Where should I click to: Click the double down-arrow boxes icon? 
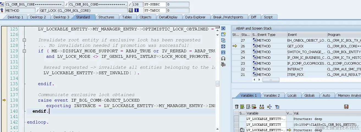[x=262, y=107]
